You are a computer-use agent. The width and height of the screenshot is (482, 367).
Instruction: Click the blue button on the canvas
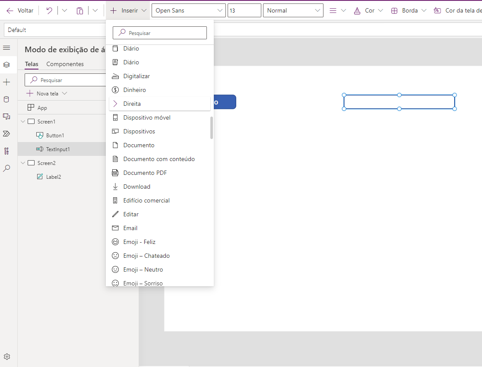[225, 102]
